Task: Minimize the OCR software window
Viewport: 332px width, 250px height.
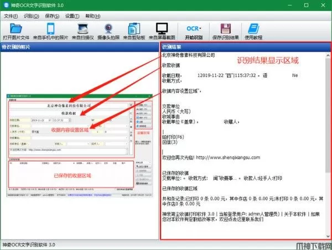Action: (290, 5)
